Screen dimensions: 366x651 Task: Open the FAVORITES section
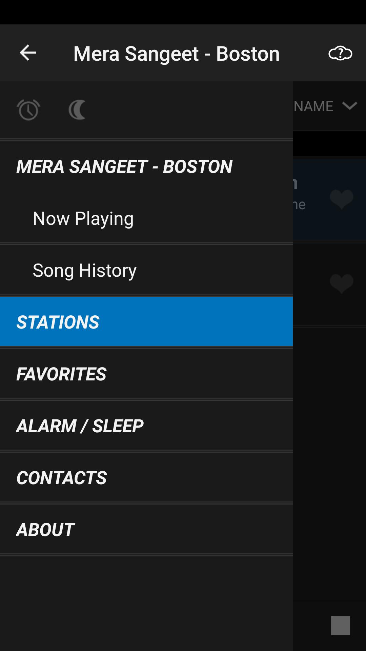click(x=61, y=374)
